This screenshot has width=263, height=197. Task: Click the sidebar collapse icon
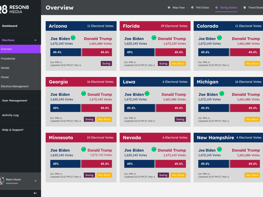click(35, 193)
